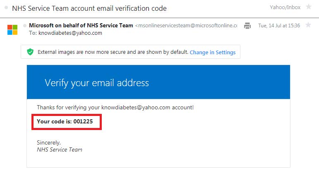The image size is (319, 176).
Task: Click sender name Microsoft on behalf of NHS
Action: click(81, 25)
